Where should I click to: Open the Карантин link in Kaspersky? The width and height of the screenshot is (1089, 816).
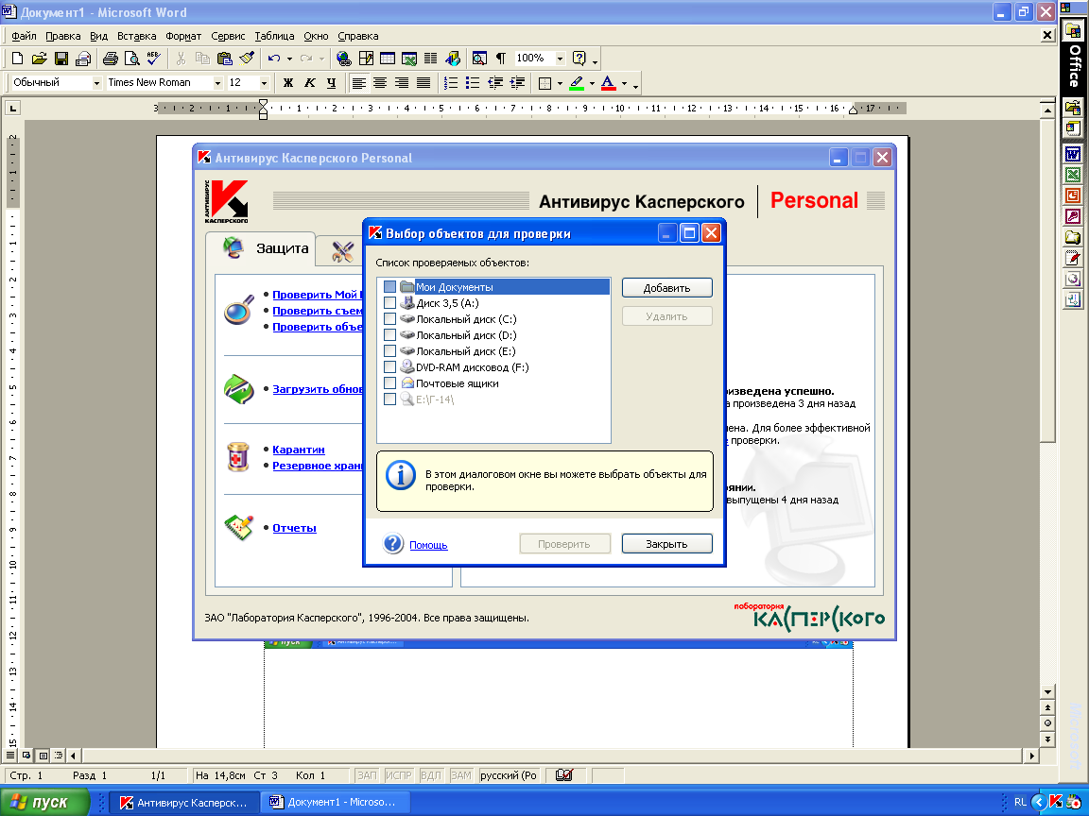click(x=299, y=450)
